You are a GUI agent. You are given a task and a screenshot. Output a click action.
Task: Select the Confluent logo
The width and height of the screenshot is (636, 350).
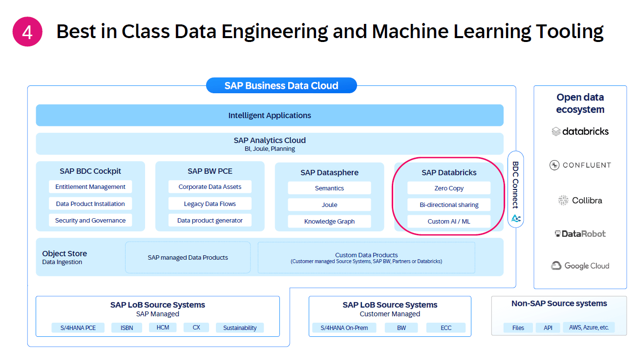(x=580, y=165)
